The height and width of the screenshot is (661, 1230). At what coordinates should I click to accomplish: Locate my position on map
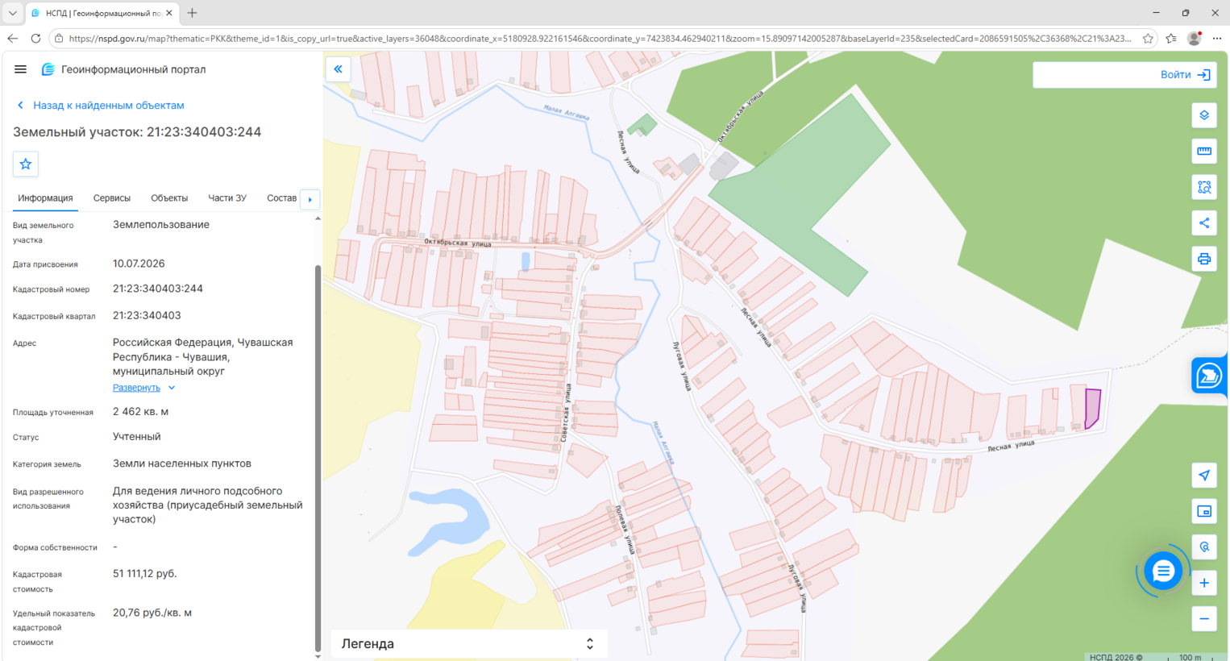(1204, 476)
